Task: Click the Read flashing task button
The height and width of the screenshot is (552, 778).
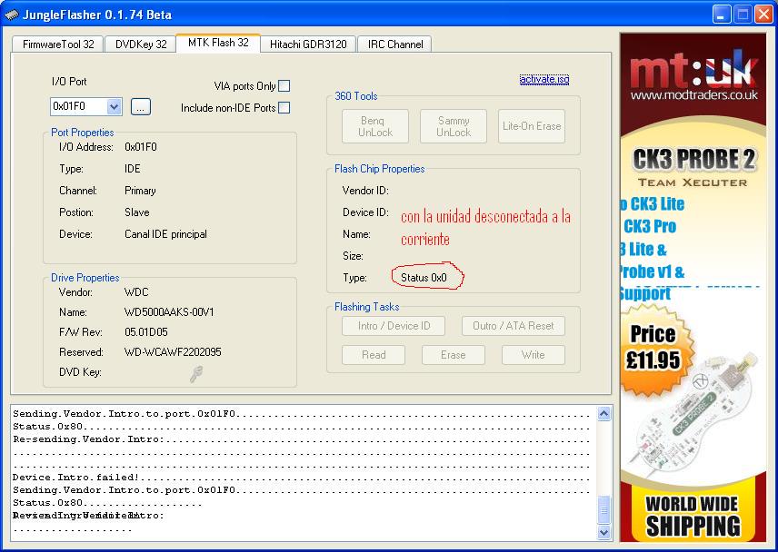Action: click(x=374, y=355)
